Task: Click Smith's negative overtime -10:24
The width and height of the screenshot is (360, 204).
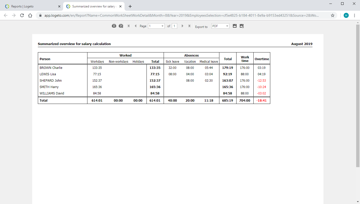Action: coord(262,87)
